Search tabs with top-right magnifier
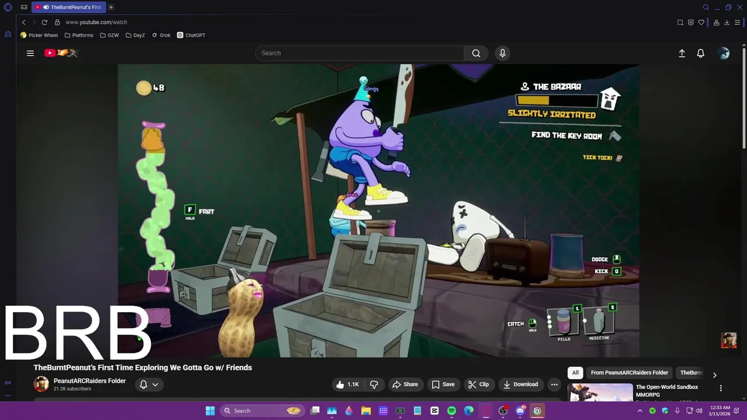The height and width of the screenshot is (420, 747). pos(706,8)
